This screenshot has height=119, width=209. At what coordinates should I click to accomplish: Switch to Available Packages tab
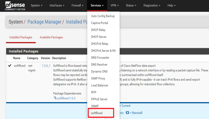click(51, 37)
